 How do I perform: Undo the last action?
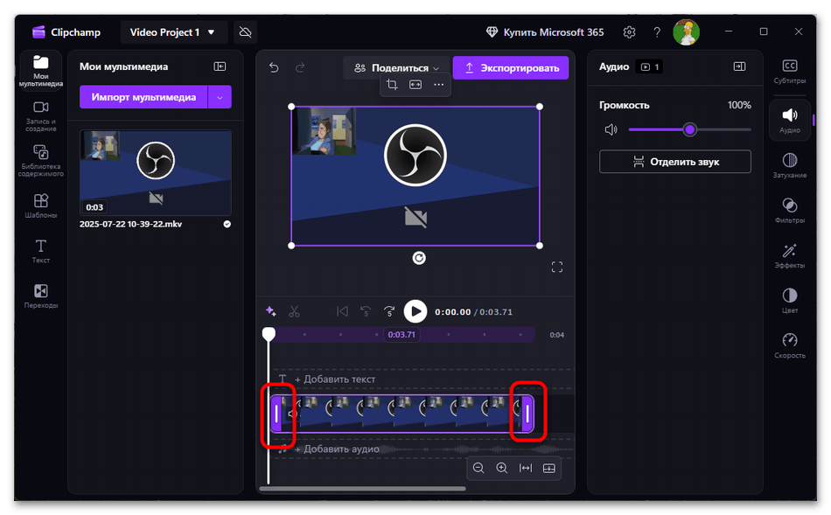(274, 68)
